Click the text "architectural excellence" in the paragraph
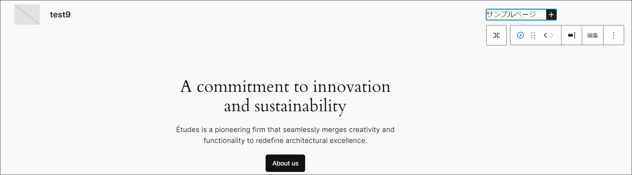The image size is (632, 175). pos(311,141)
